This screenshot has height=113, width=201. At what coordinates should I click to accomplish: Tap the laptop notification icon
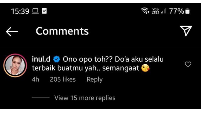coord(35,11)
